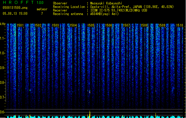Select observer name Masayuki Kobayashi
Viewport: 186px width, 118px height.
tap(106, 3)
